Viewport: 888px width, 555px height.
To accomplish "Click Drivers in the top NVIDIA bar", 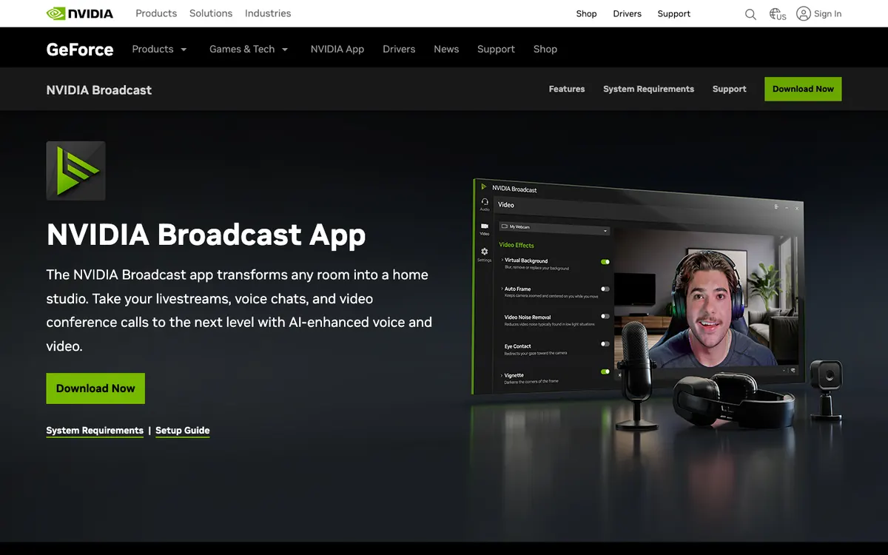I will (627, 14).
